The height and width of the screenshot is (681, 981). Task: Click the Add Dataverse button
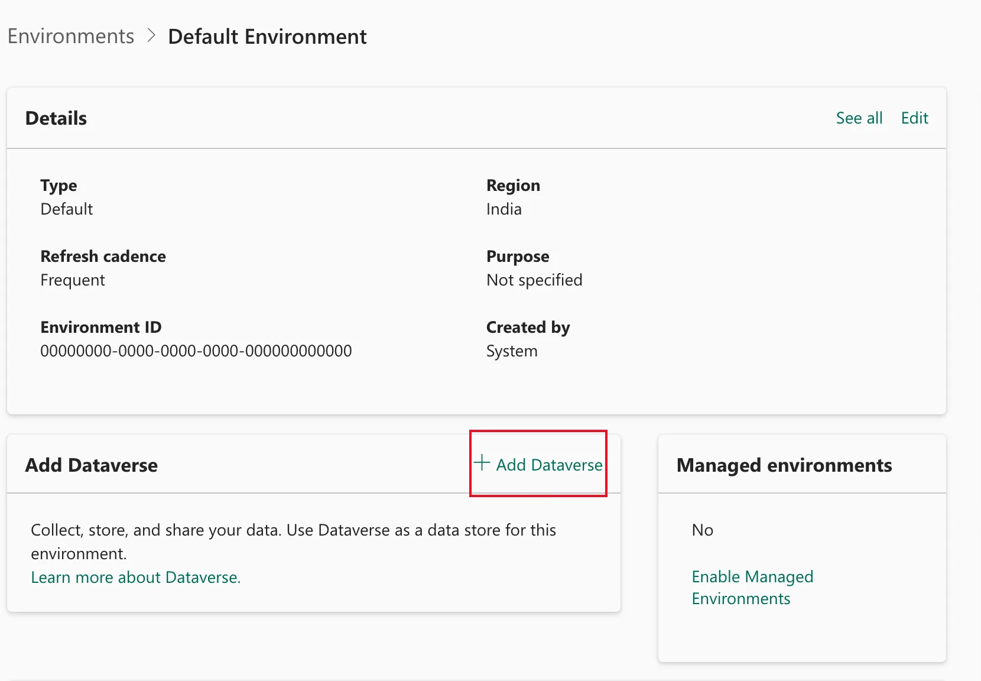pos(538,465)
